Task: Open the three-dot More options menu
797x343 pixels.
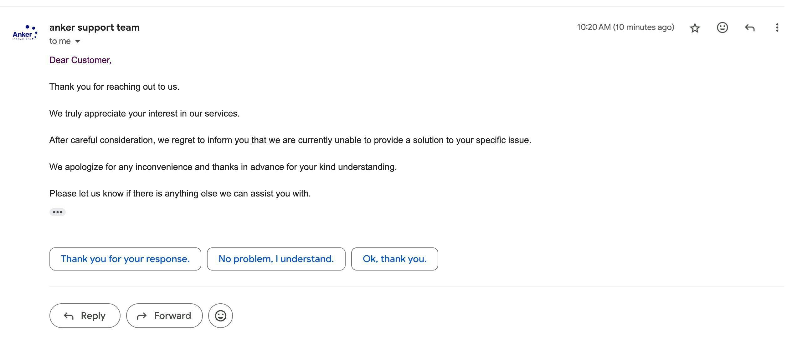Action: point(777,28)
